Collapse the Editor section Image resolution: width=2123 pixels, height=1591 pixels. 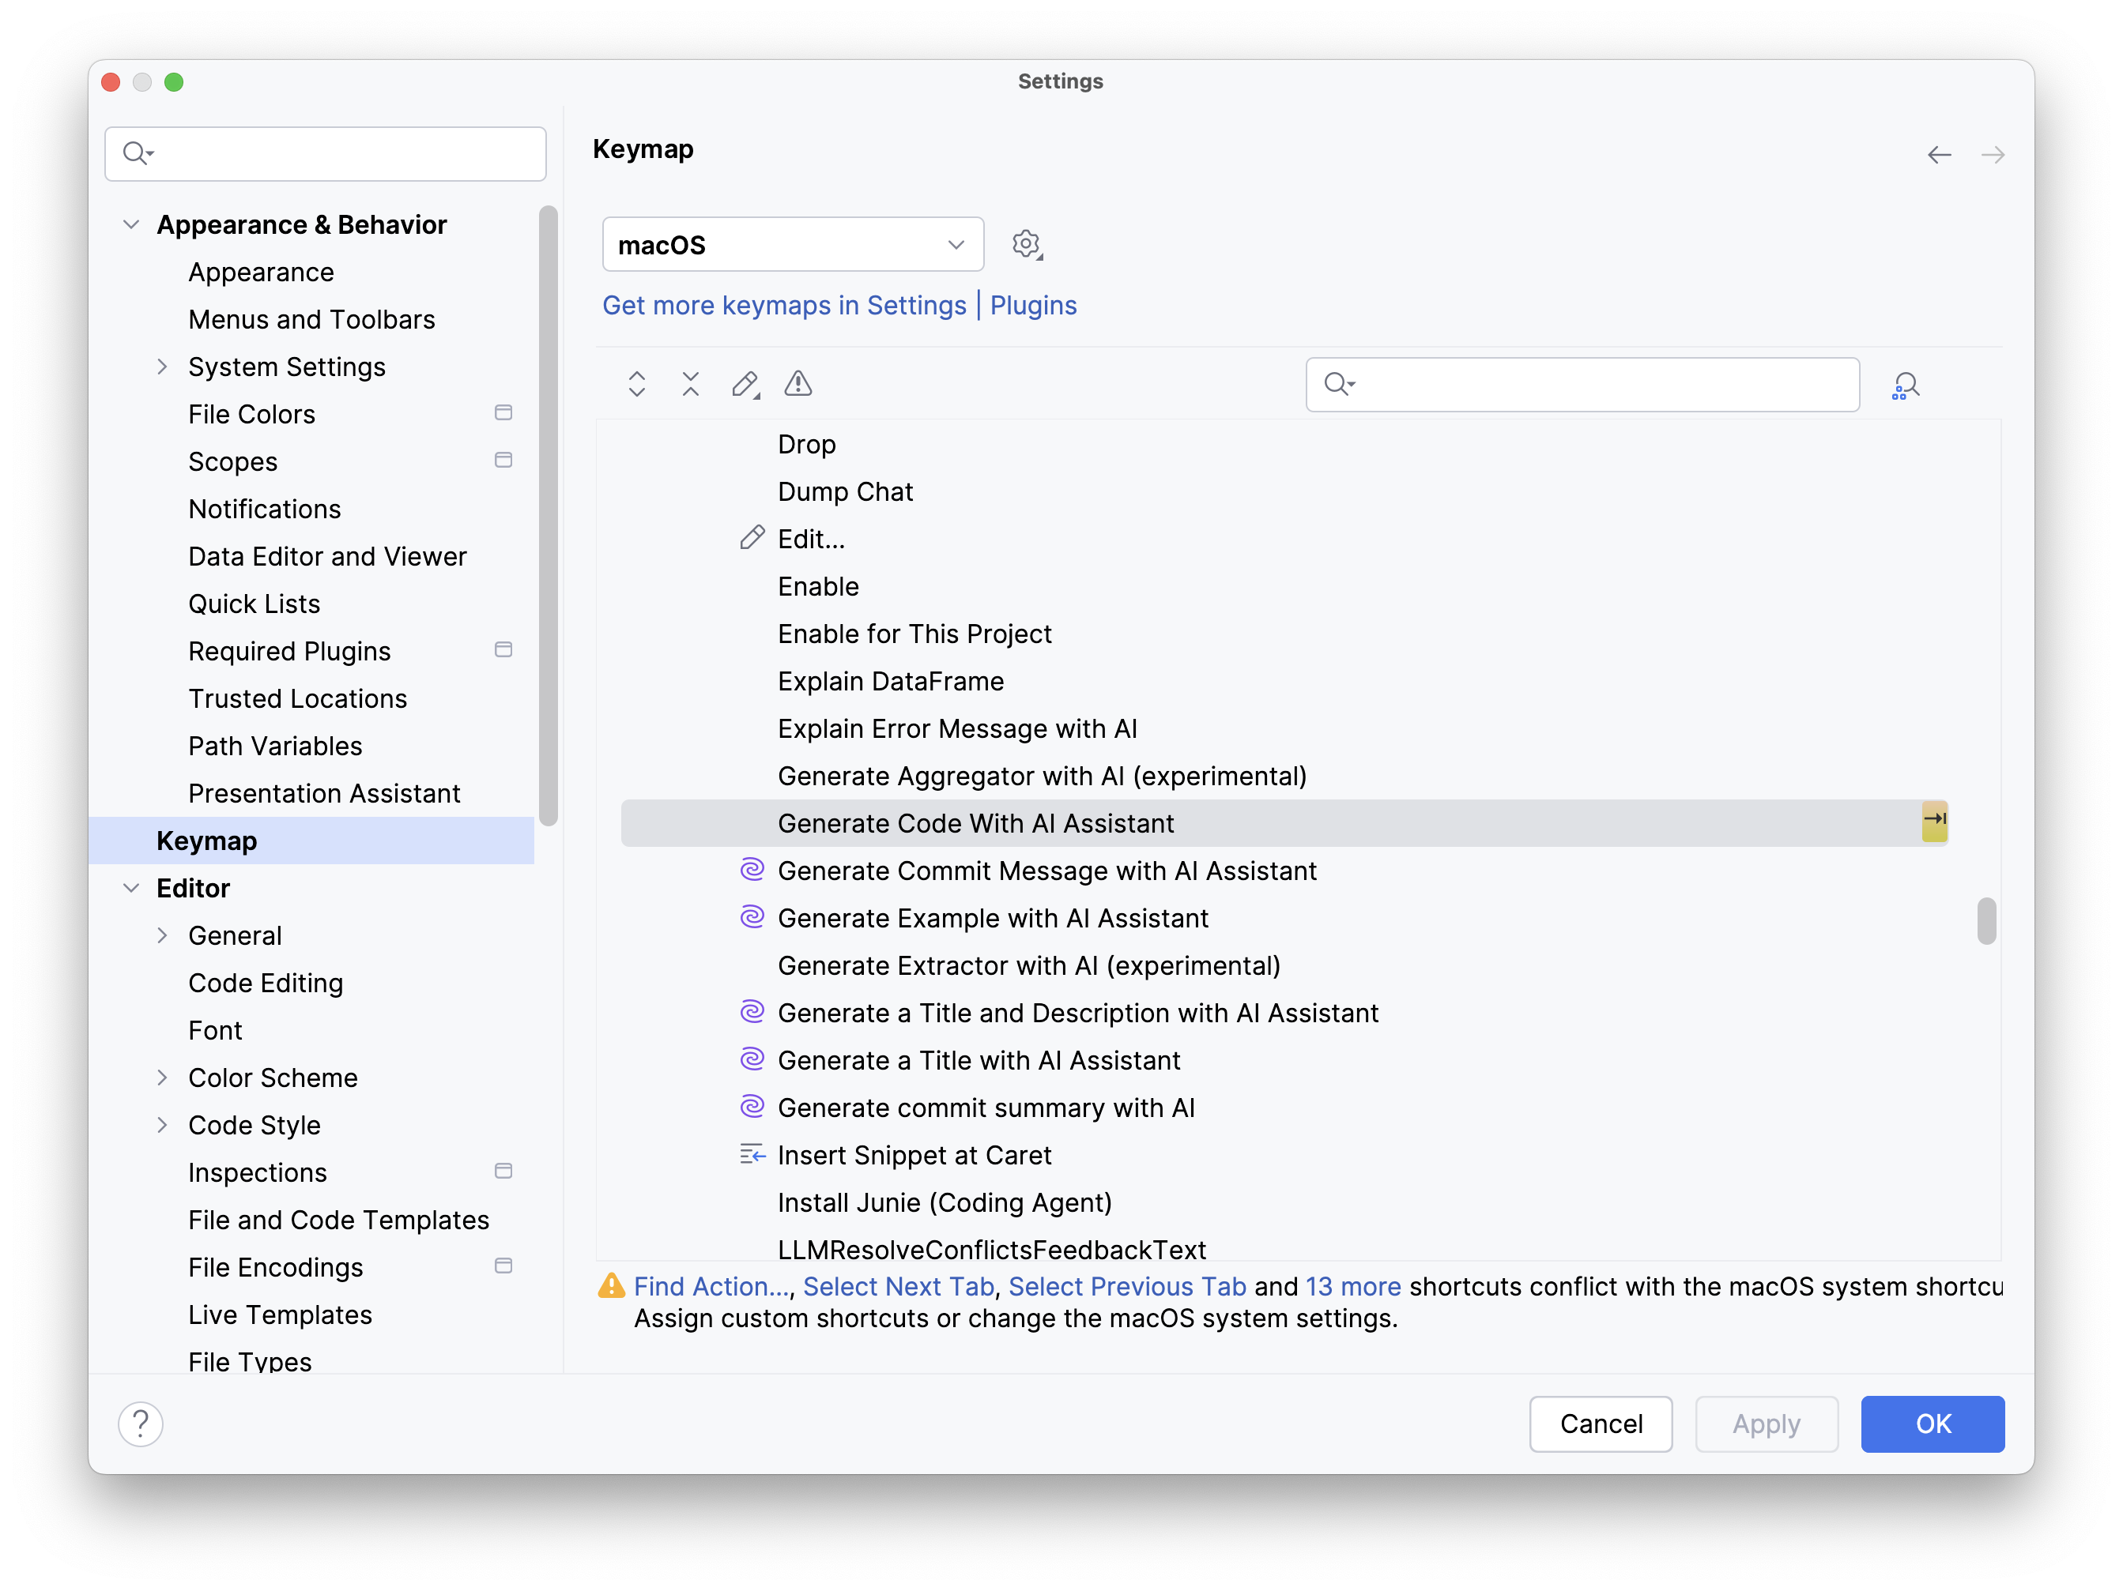click(131, 888)
